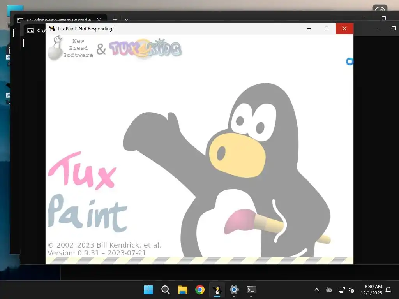This screenshot has height=299, width=399.
Task: Show hidden system tray icons
Action: [317, 290]
